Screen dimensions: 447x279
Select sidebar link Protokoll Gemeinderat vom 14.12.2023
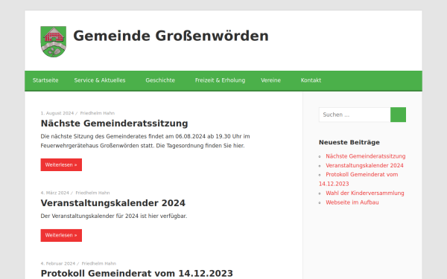(358, 179)
